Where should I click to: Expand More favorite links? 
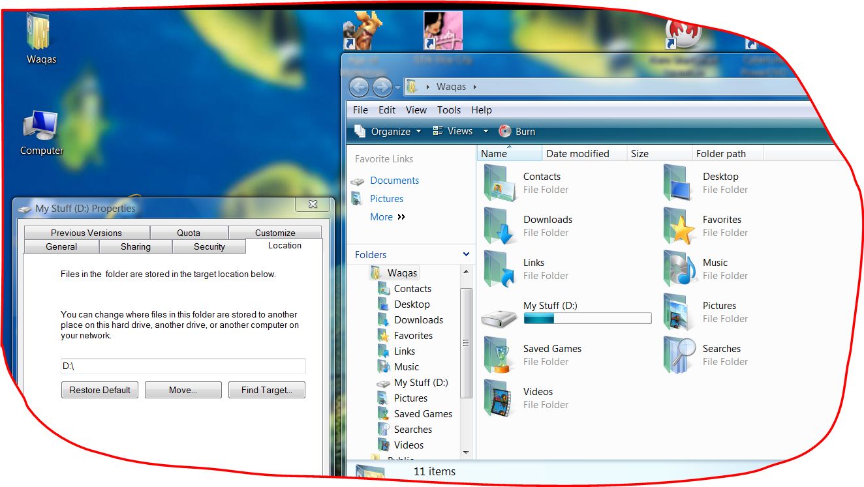388,217
